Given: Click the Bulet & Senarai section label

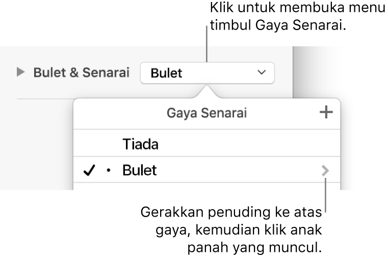Looking at the screenshot, I should (82, 73).
